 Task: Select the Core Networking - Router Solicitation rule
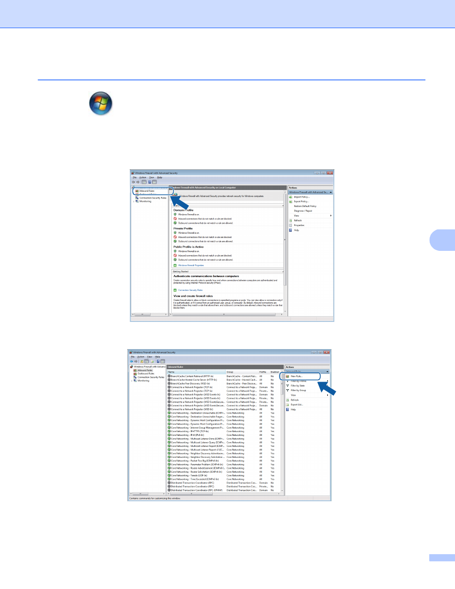click(224, 472)
